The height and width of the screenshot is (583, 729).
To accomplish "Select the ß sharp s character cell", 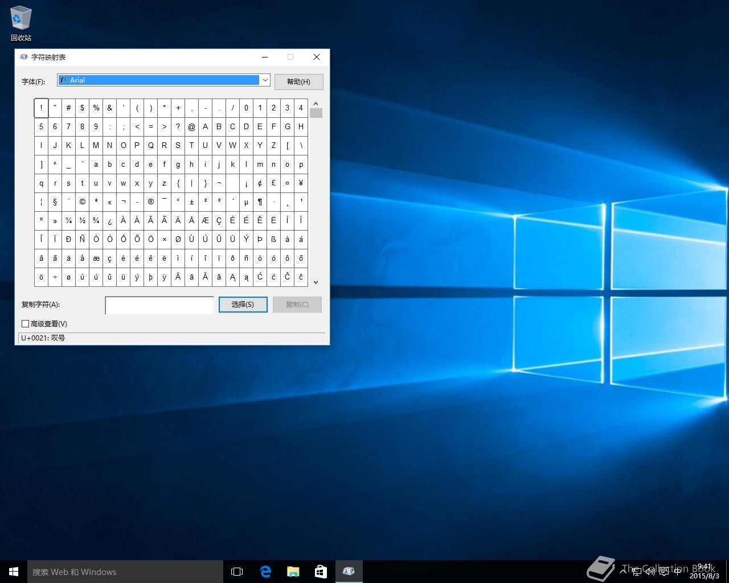I will 273,239.
